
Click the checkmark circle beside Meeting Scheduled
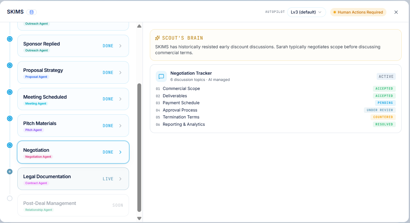[10, 92]
